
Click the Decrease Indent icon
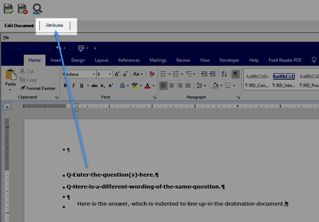[204, 74]
